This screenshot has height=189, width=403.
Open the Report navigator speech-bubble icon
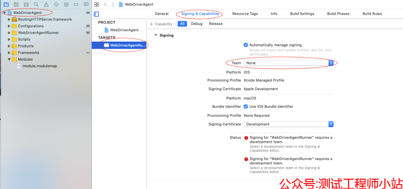[86, 4]
